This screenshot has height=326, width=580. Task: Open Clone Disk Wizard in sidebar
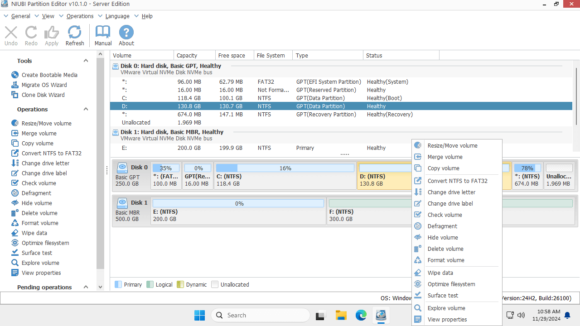tap(43, 95)
